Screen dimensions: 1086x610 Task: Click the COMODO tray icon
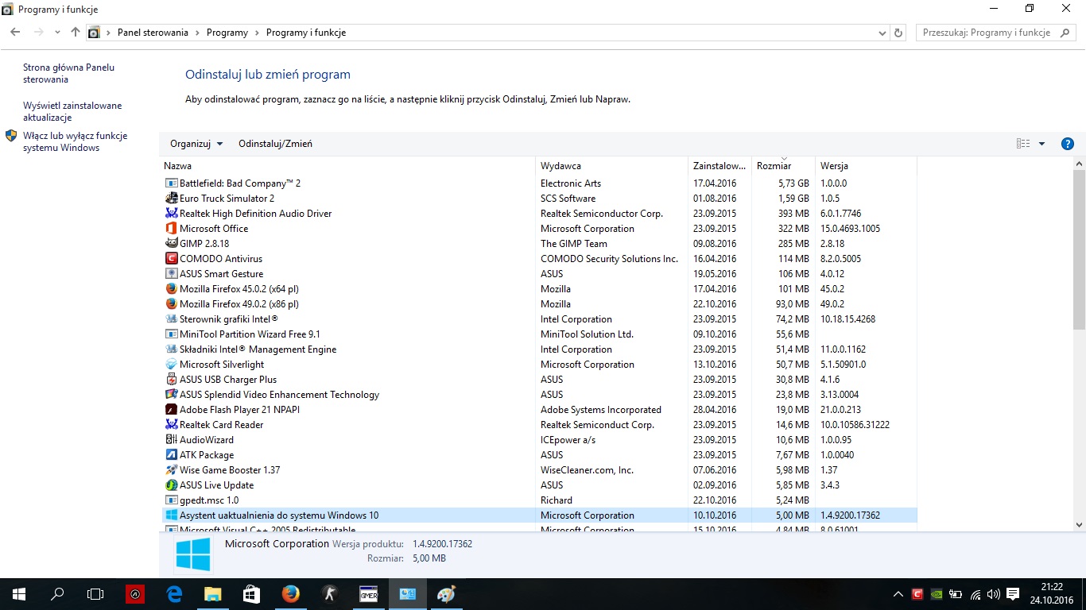click(917, 593)
